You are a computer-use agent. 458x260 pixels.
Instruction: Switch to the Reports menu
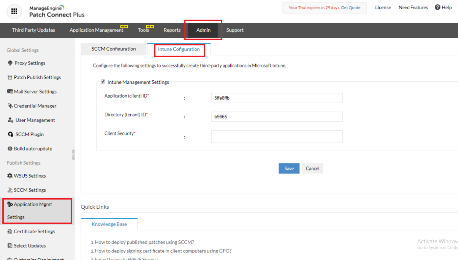pyautogui.click(x=172, y=30)
